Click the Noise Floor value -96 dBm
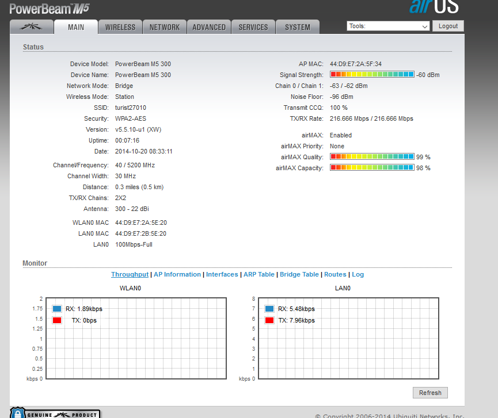This screenshot has height=418, width=498. click(x=341, y=97)
